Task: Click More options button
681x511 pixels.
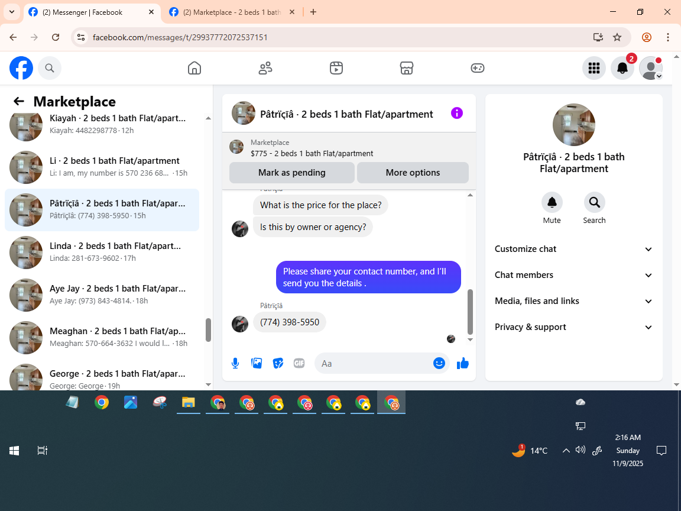Action: point(413,173)
